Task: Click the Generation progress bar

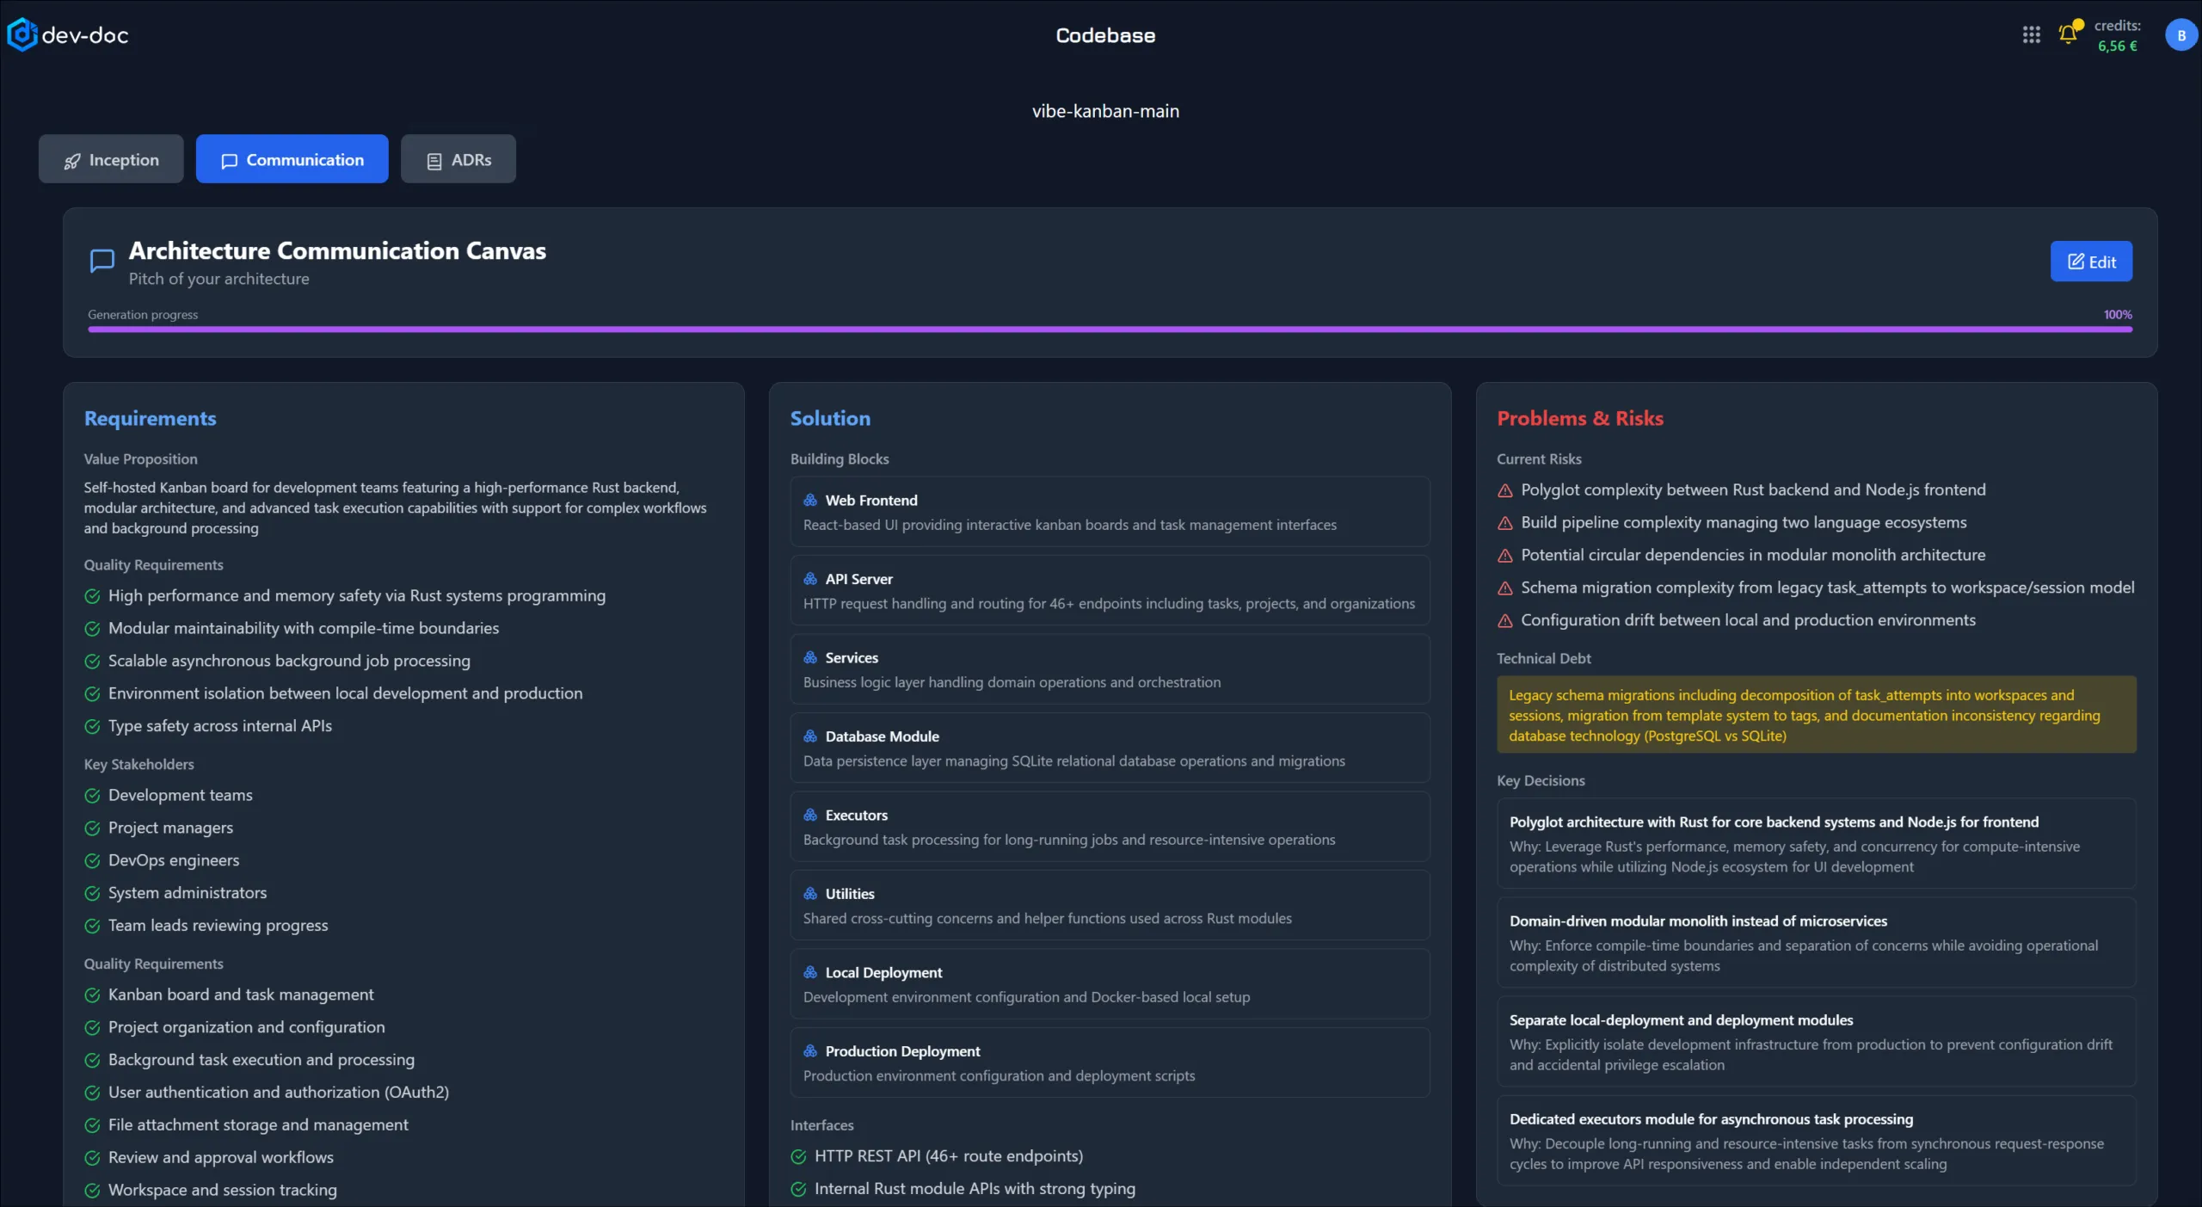Action: (1110, 329)
